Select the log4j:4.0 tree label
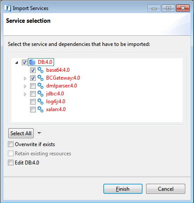 [x=56, y=101]
